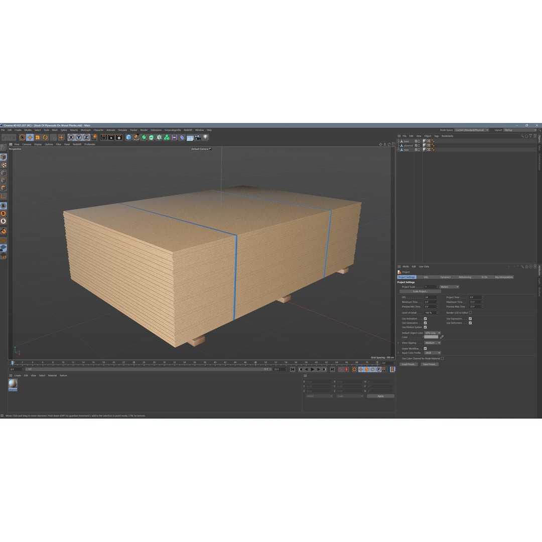Expand the Input Color Profile disclosure arrow
The height and width of the screenshot is (542, 542).
tap(398, 353)
